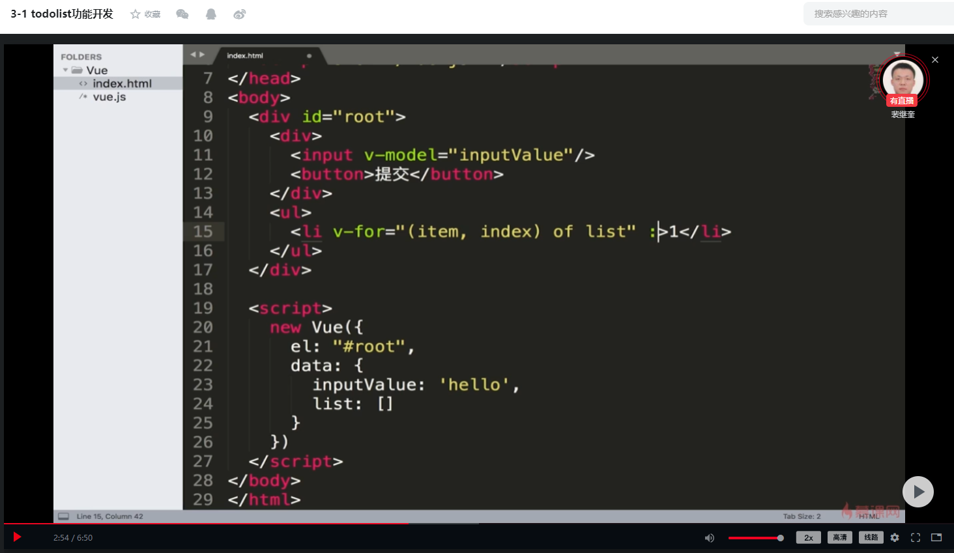Click the 提交 button code line
Screen dimensions: 954x553
[397, 175]
